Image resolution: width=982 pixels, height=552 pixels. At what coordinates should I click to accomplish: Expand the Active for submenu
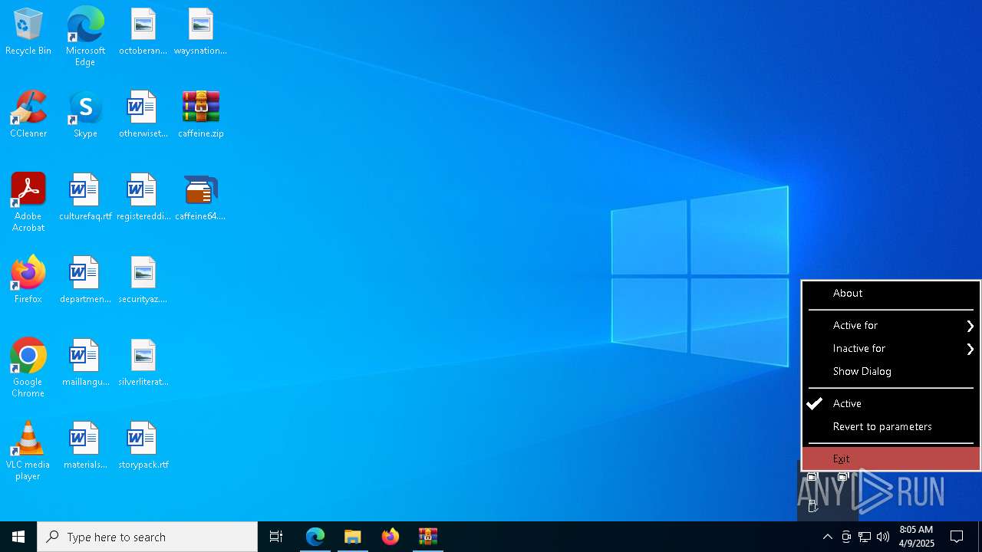[x=891, y=325]
